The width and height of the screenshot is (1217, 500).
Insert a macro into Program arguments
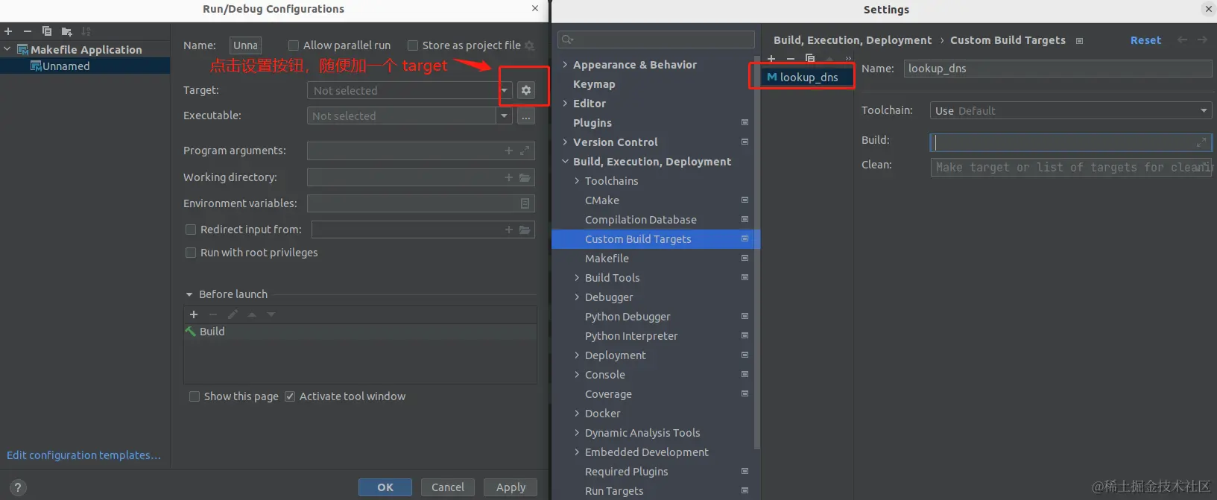509,151
